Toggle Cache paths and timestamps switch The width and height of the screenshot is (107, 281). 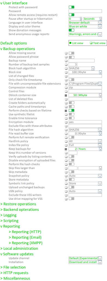[71, 107]
